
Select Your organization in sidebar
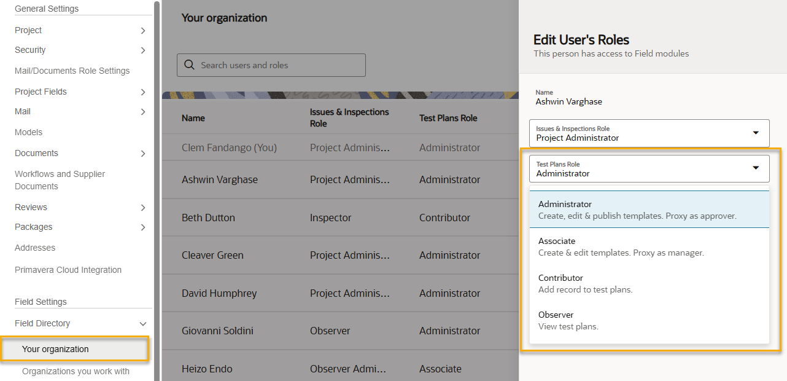[x=56, y=349]
